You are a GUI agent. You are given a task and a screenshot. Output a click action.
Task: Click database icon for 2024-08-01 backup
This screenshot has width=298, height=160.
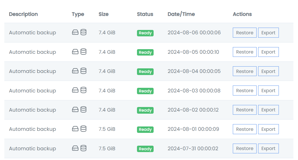(x=83, y=129)
